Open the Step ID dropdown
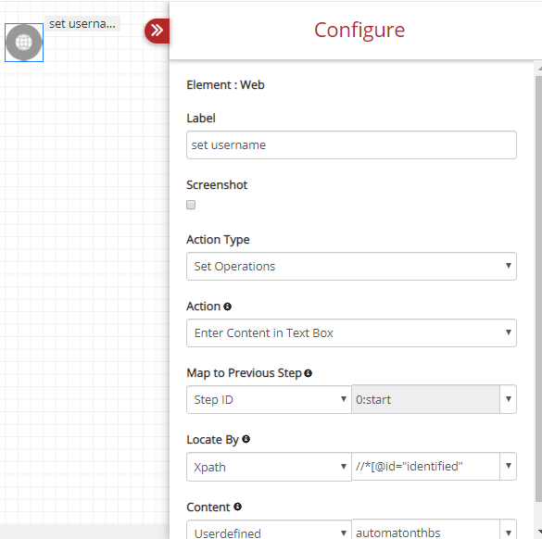 (269, 399)
